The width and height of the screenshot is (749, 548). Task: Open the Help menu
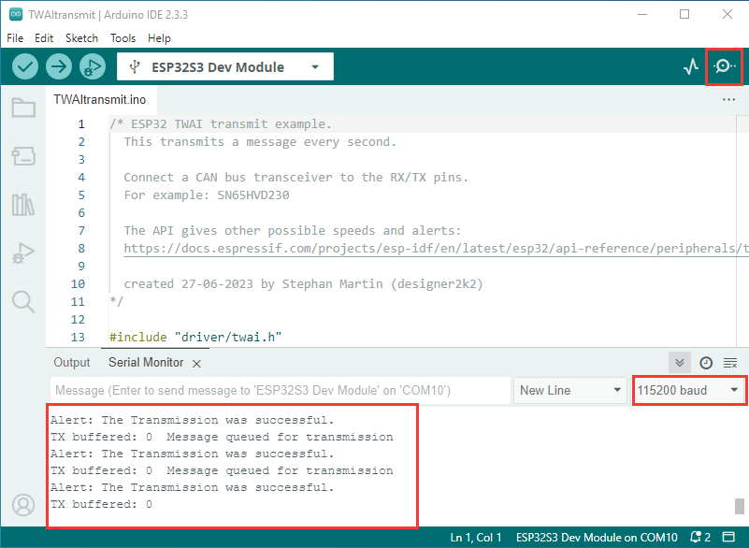point(159,38)
